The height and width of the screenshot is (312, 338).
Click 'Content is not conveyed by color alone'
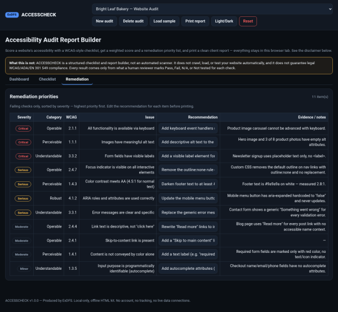122,254
